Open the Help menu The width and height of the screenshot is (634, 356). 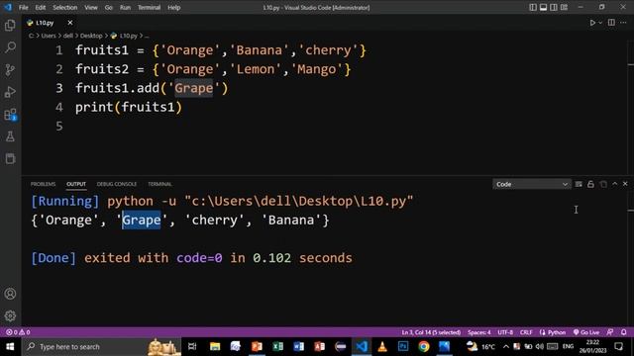click(x=174, y=7)
